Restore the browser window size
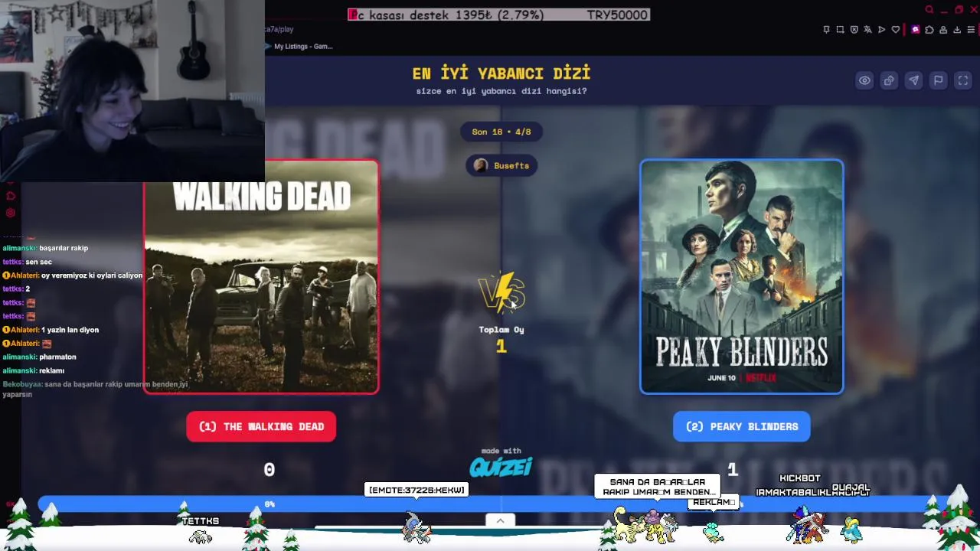The height and width of the screenshot is (551, 980). tap(959, 10)
